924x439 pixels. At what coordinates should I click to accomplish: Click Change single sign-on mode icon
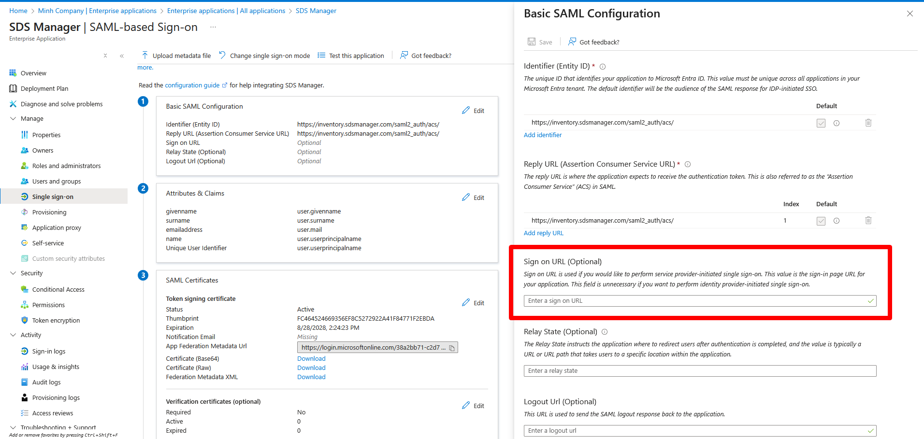tap(222, 55)
